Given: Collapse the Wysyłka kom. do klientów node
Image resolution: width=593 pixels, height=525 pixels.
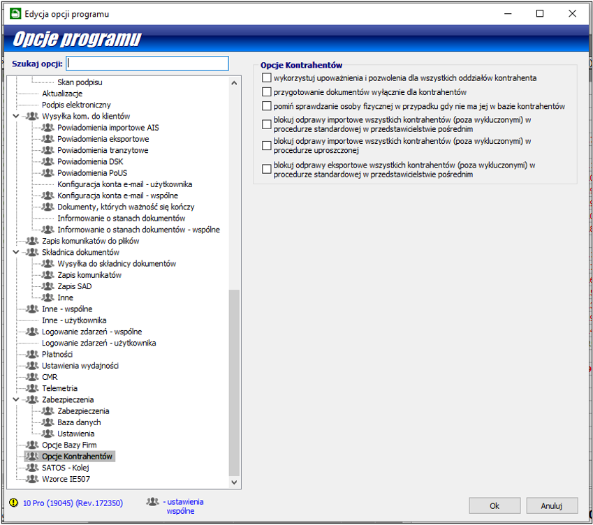Looking at the screenshot, I should pyautogui.click(x=16, y=117).
